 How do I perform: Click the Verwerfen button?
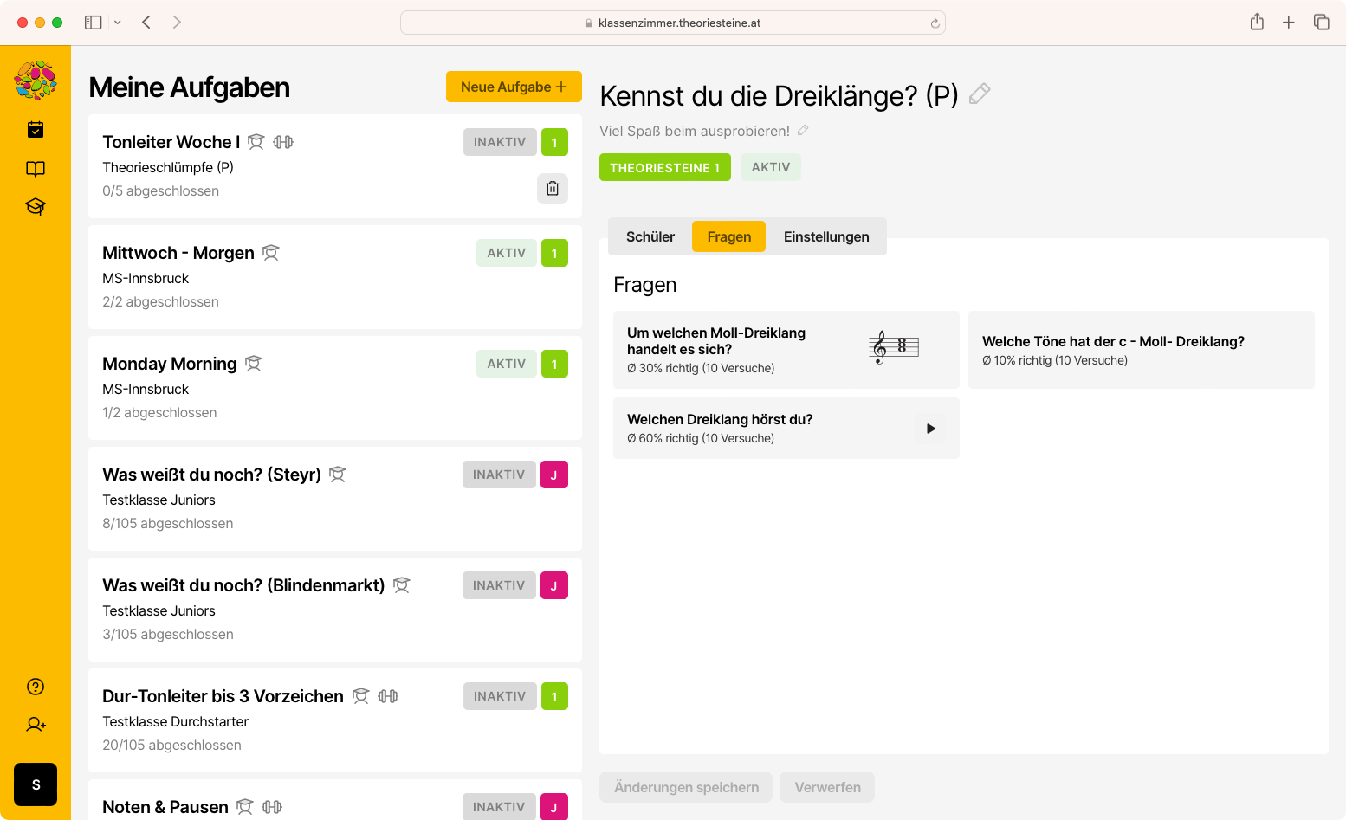click(827, 787)
